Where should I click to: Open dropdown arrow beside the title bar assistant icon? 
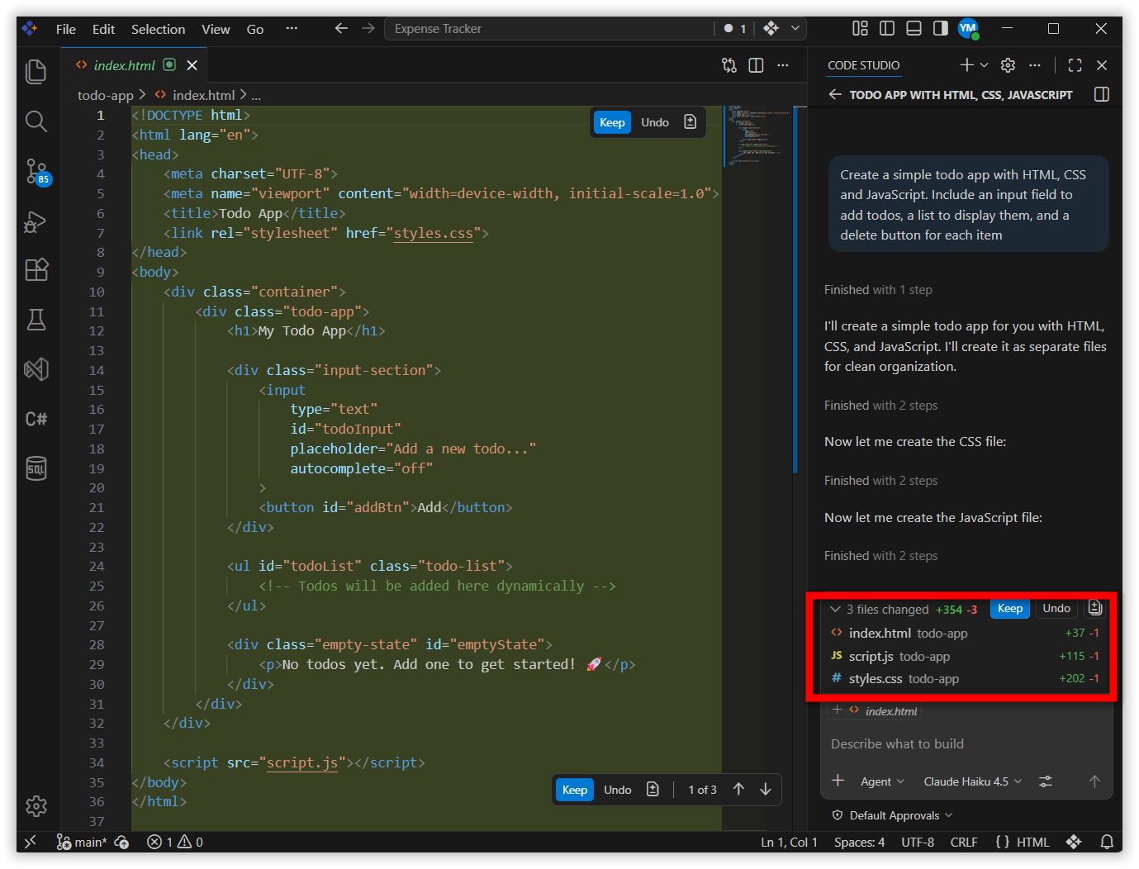pyautogui.click(x=795, y=28)
